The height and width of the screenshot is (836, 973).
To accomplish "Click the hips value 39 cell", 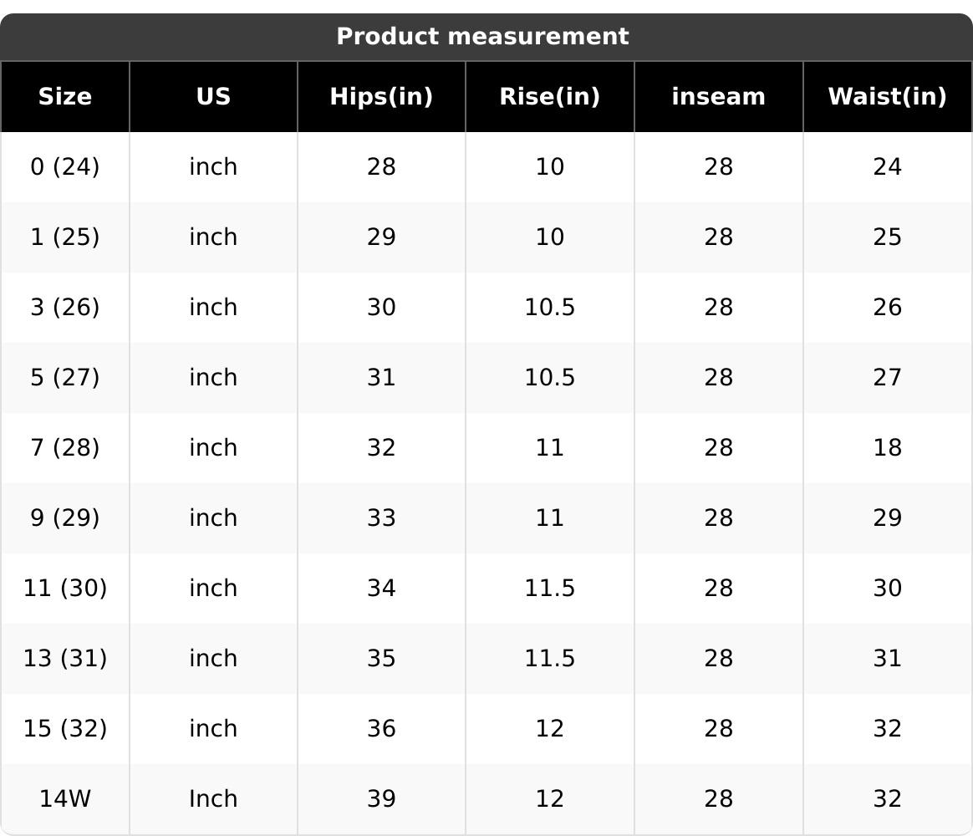I will [x=381, y=799].
